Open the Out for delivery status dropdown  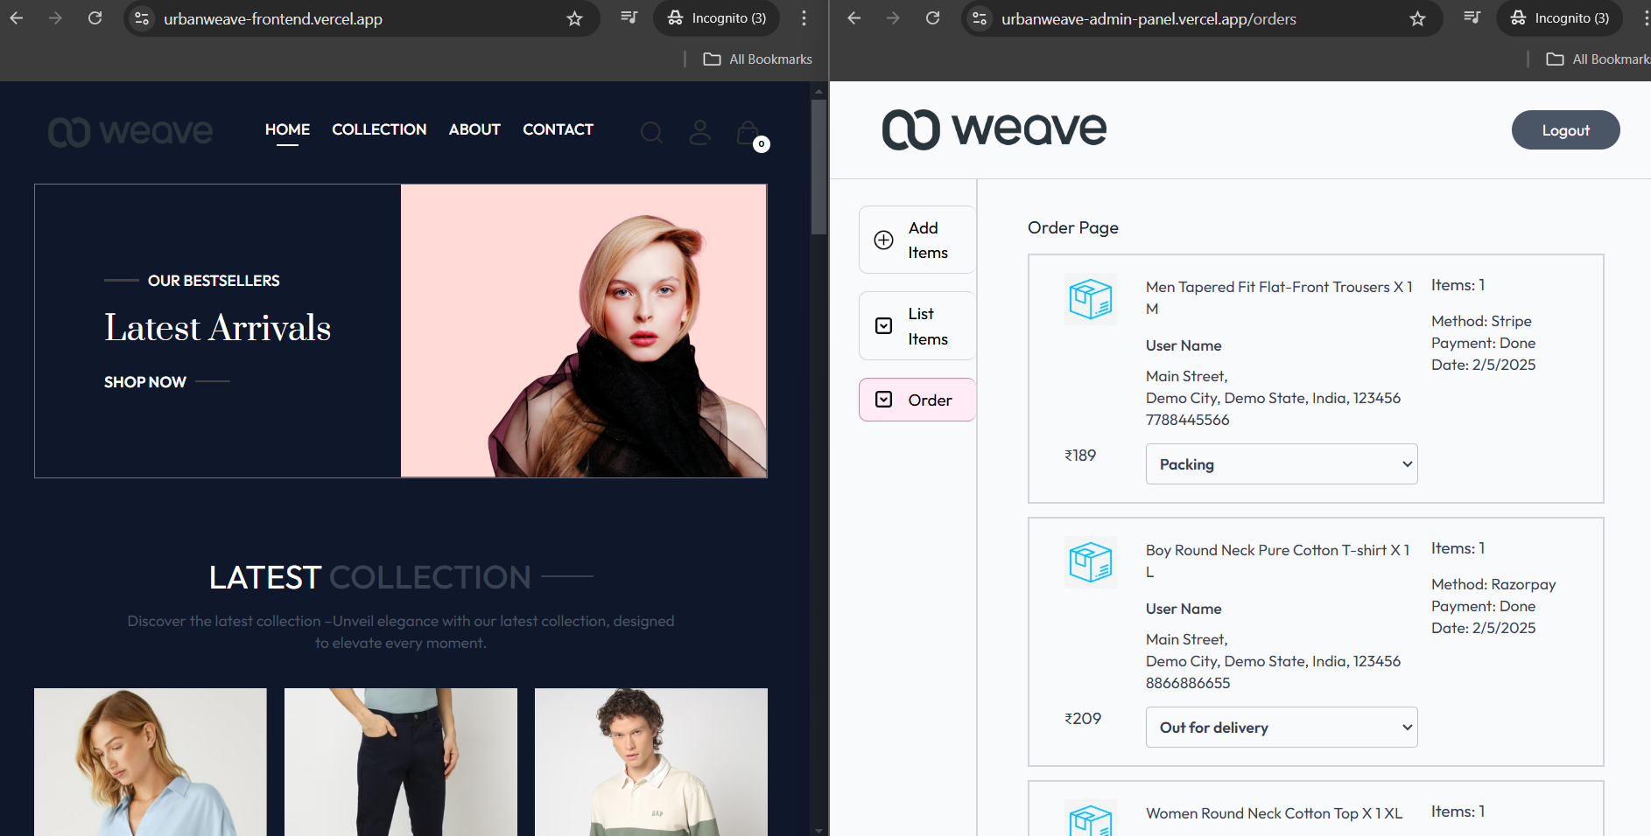[1281, 727]
